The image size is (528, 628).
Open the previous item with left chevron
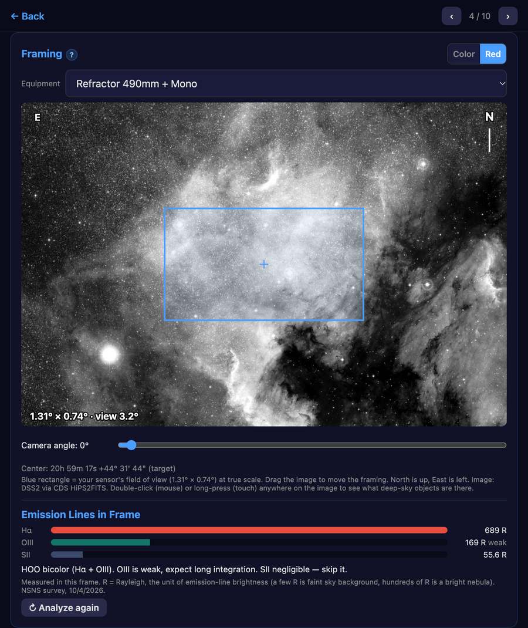coord(452,16)
